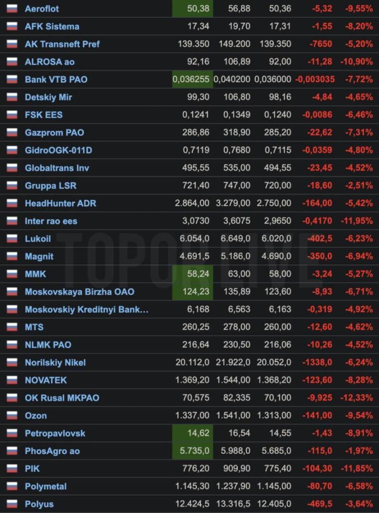Open the Bank VTB PAO link
This screenshot has height=513, width=379.
56,79
